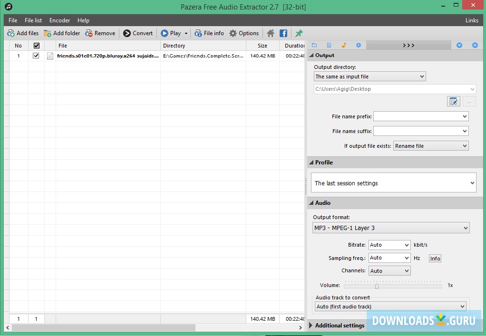Viewport: 486px width, 336px height.
Task: Open the Options gear
Action: pyautogui.click(x=244, y=33)
